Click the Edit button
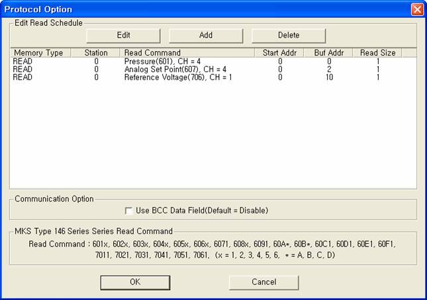The height and width of the screenshot is (300, 427). 123,35
